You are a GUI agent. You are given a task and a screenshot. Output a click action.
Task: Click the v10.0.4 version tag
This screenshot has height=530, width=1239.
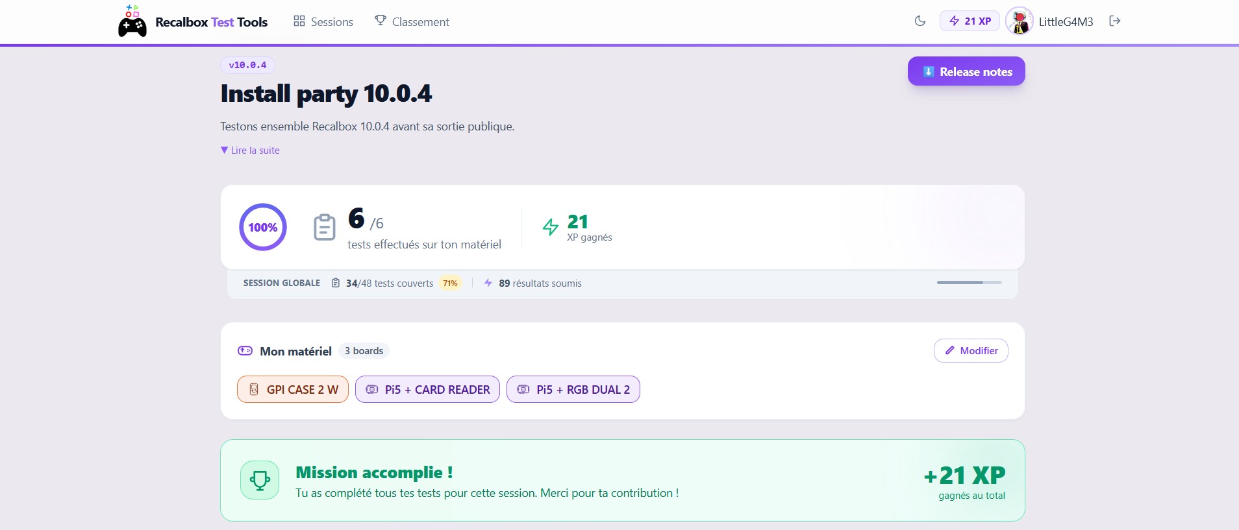coord(247,65)
